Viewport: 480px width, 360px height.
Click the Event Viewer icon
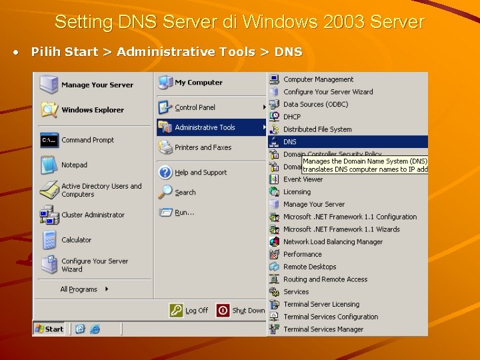(x=274, y=179)
